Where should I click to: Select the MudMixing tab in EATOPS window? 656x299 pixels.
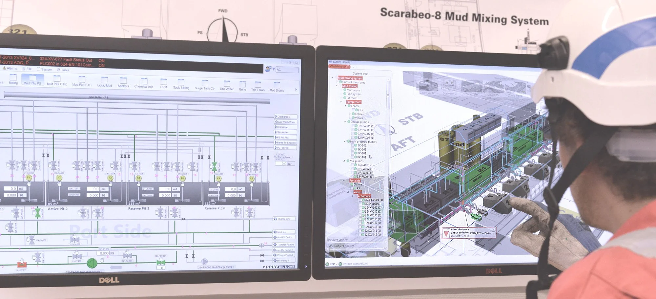(x=339, y=67)
